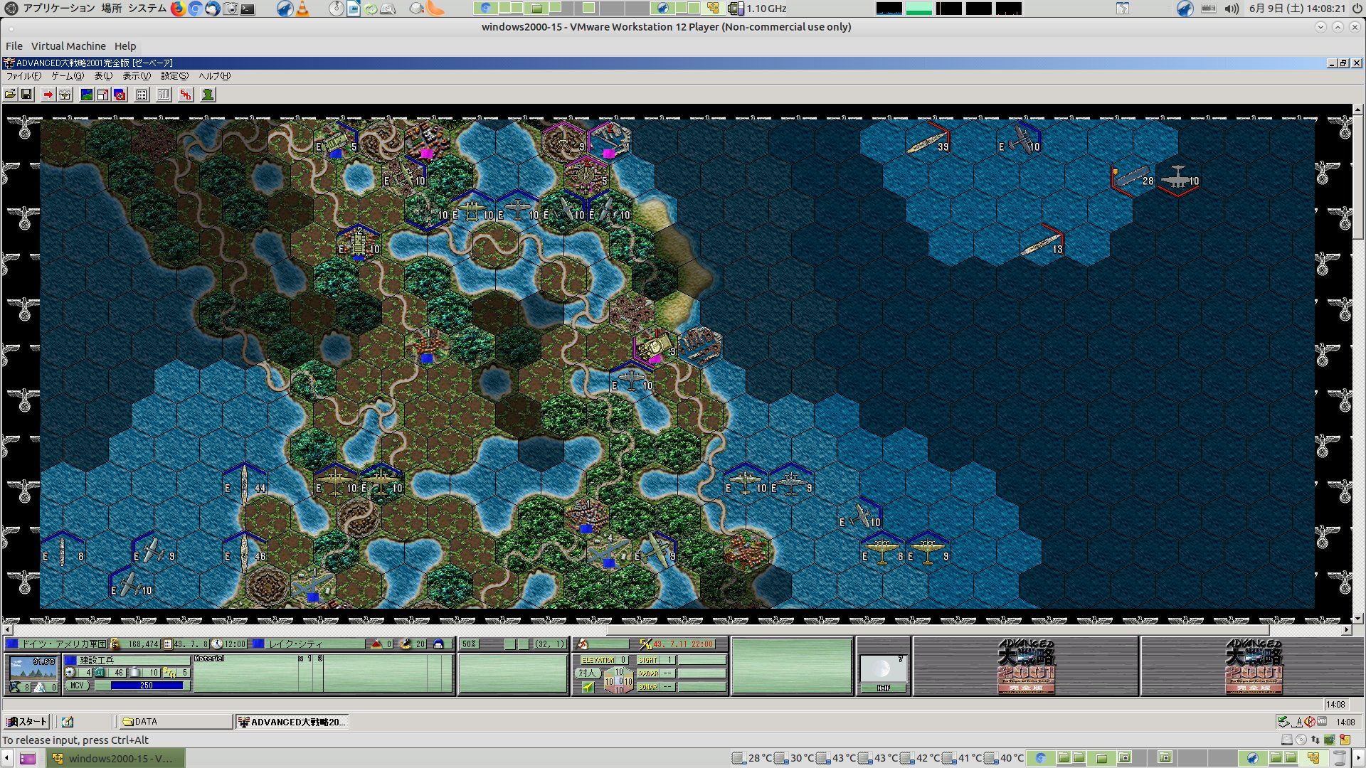Screen dimensions: 1366x768
Task: Click the floppy disk save icon
Action: click(26, 95)
